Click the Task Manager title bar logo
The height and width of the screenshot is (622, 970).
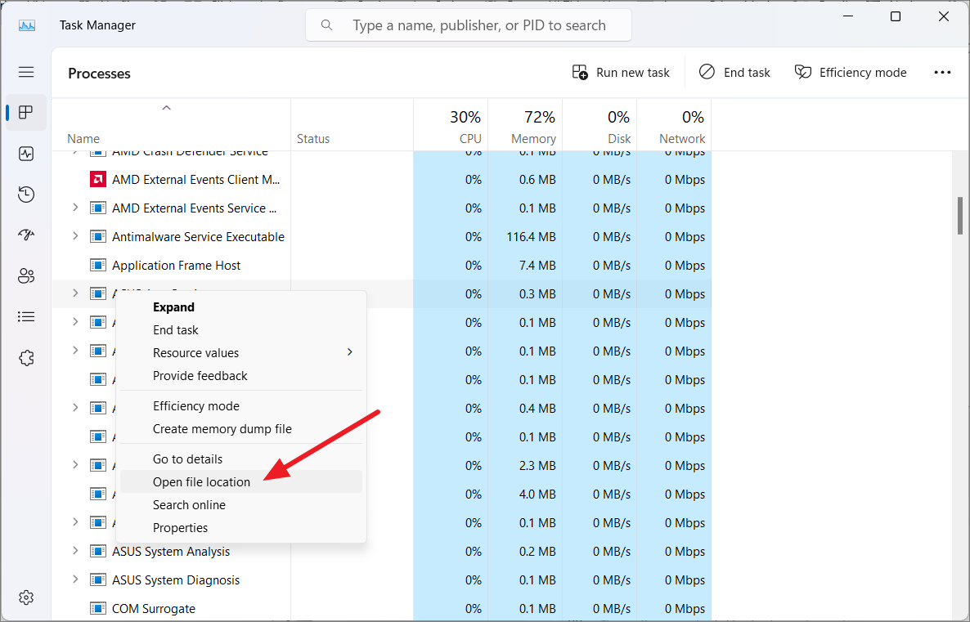click(27, 25)
